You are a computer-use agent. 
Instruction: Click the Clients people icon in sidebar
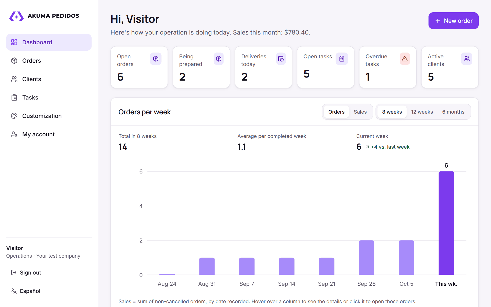14,79
